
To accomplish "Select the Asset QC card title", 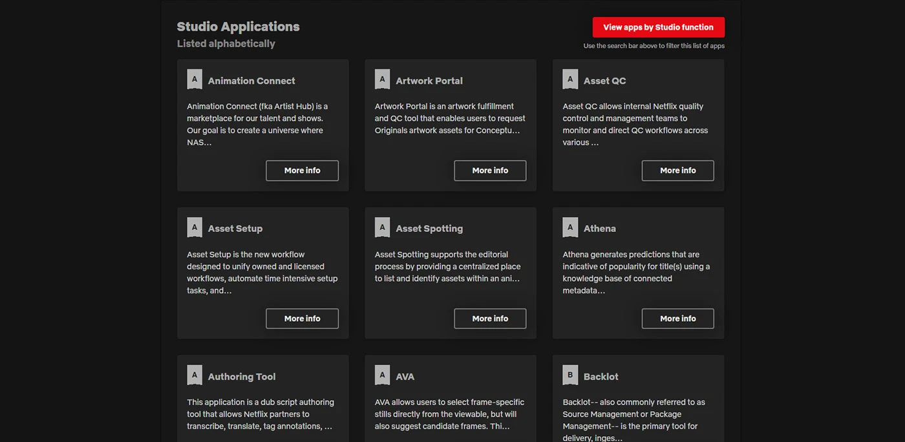I will [604, 81].
